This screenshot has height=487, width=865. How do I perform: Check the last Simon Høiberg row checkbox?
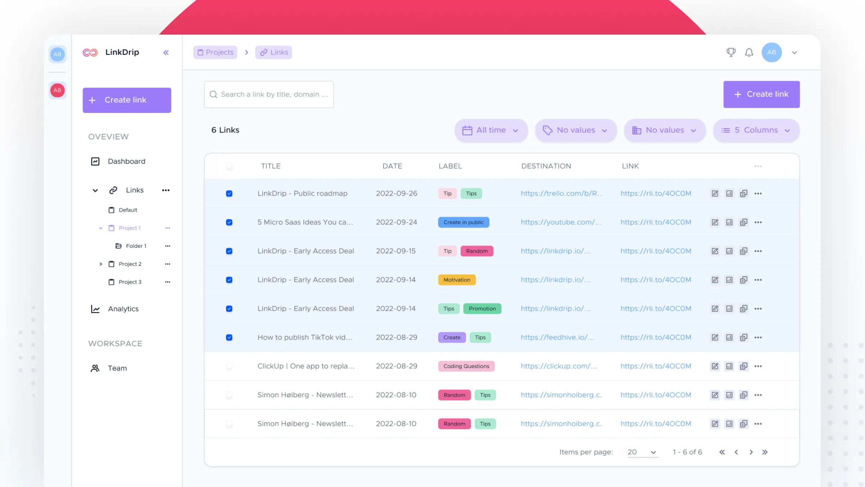coord(229,424)
